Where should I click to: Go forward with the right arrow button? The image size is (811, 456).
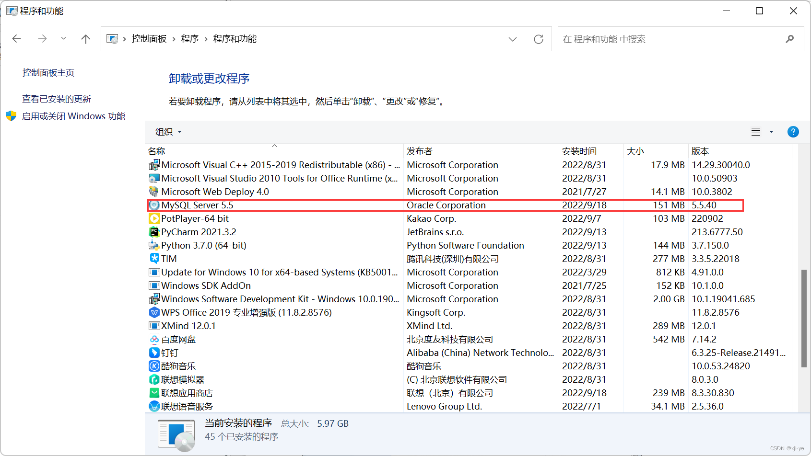tap(42, 39)
